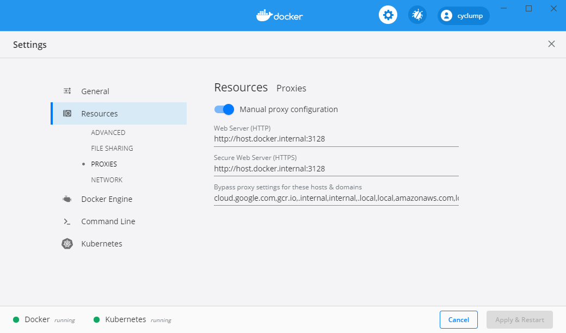The image size is (566, 333).
Task: Open the Advanced resources section
Action: [108, 132]
